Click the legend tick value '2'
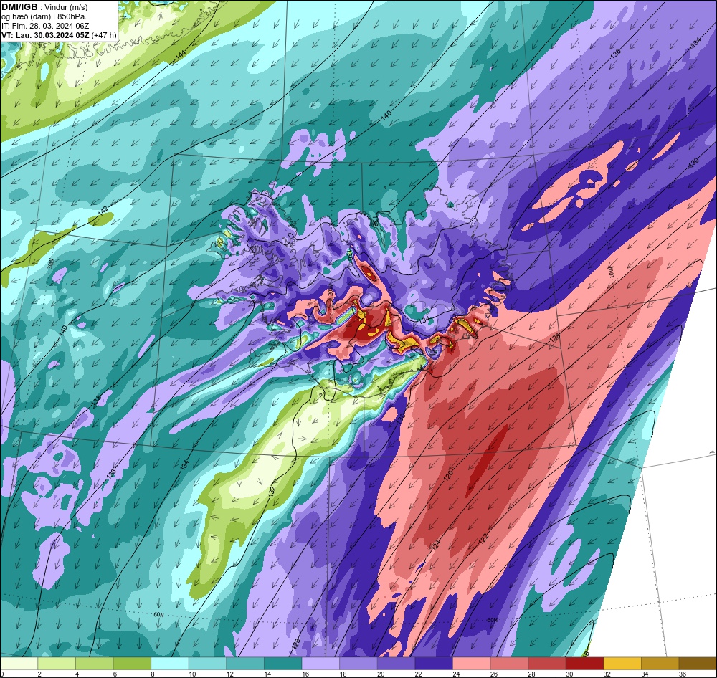The width and height of the screenshot is (717, 678). pyautogui.click(x=39, y=674)
